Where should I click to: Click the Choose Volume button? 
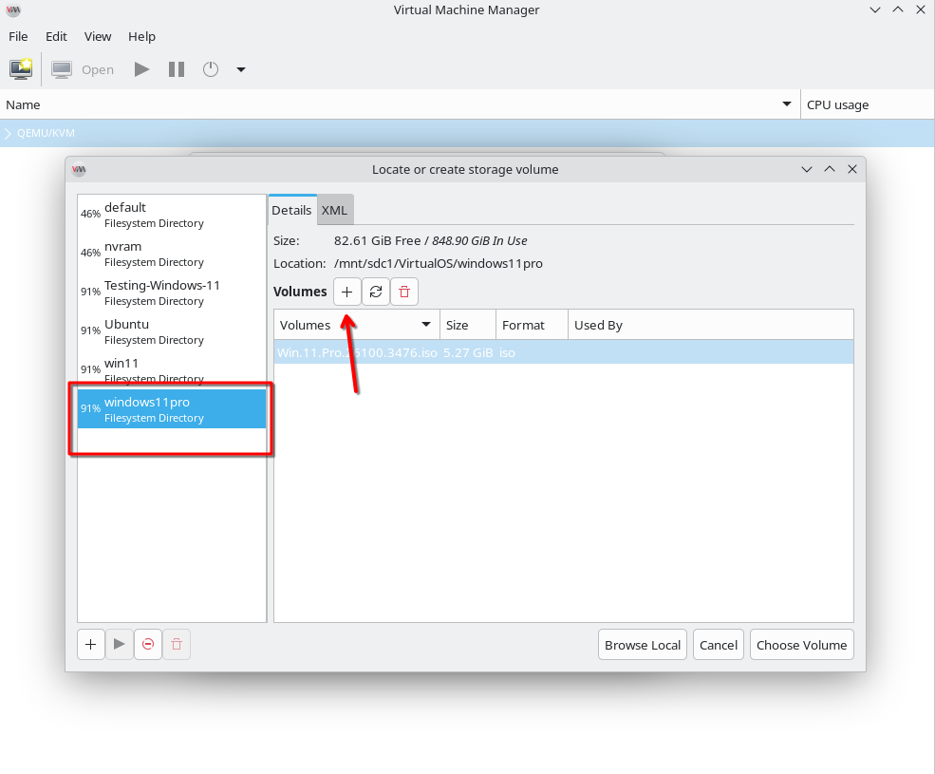pyautogui.click(x=801, y=645)
